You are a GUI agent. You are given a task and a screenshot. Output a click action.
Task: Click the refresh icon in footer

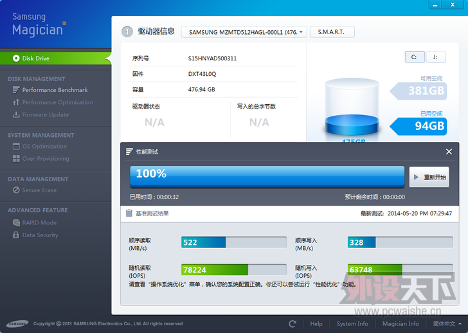[292, 324]
